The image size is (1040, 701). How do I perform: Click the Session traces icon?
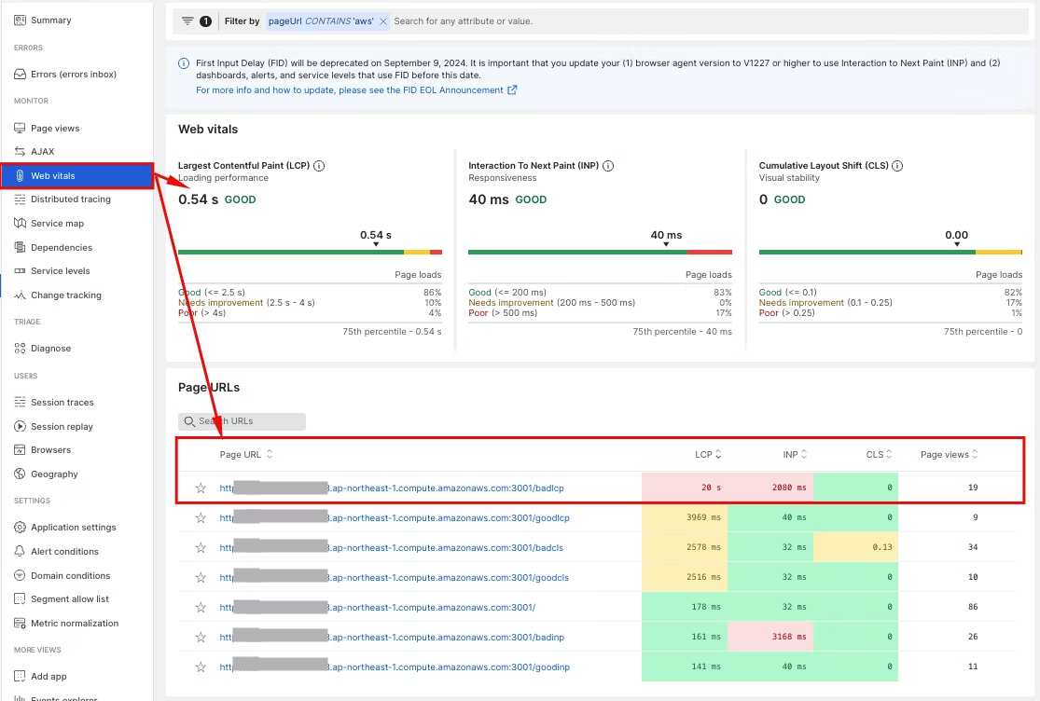[20, 402]
